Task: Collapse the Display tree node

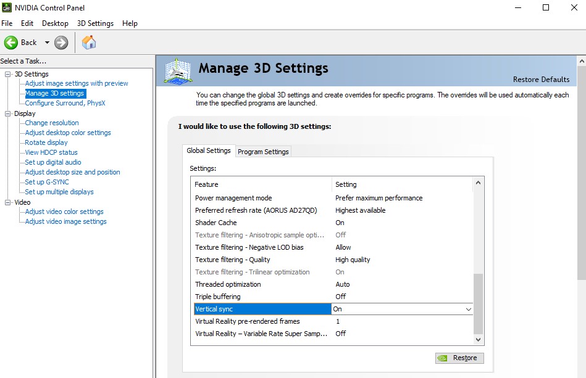Action: click(9, 113)
